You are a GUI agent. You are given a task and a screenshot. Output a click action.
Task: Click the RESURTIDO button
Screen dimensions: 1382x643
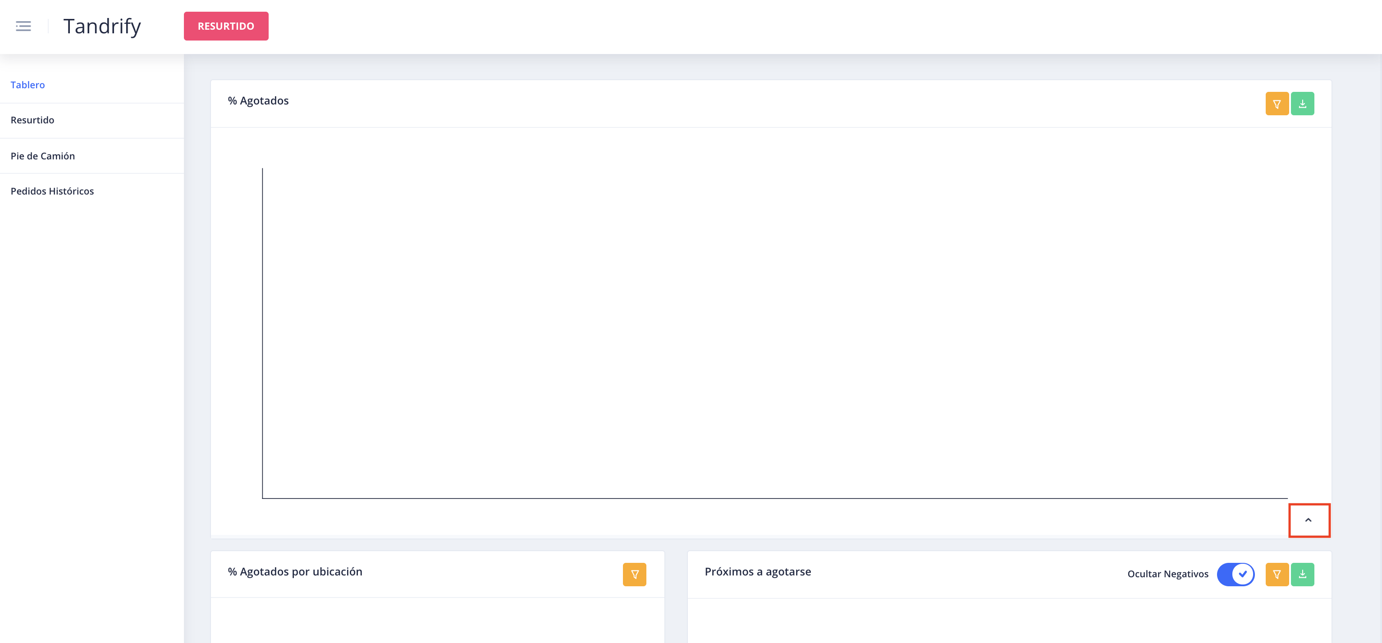tap(226, 26)
